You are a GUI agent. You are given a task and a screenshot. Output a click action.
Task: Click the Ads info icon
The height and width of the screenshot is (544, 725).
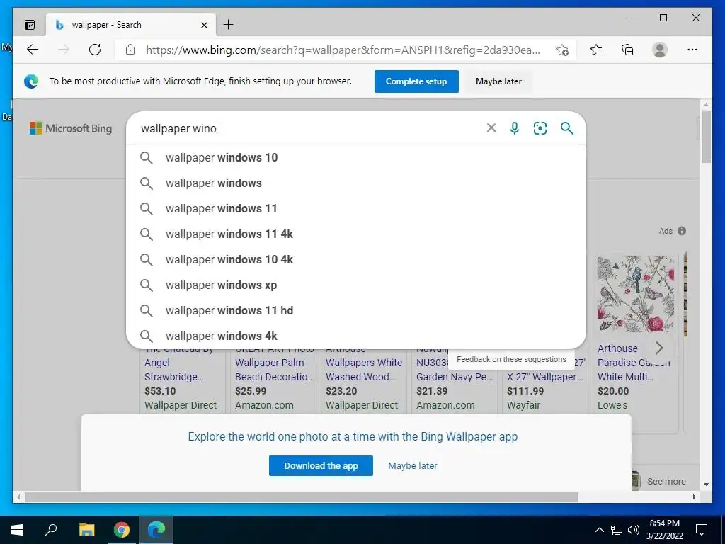682,231
